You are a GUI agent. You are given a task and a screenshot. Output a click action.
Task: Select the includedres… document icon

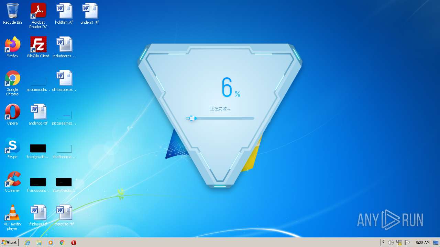[x=64, y=47]
